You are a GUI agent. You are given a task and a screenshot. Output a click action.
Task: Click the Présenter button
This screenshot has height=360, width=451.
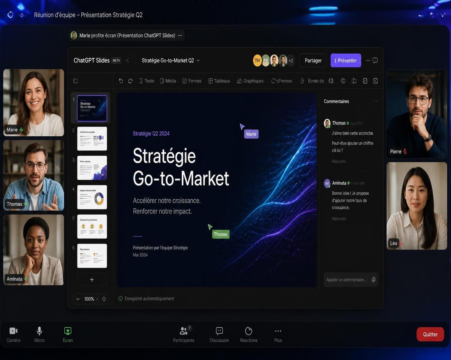(x=346, y=60)
